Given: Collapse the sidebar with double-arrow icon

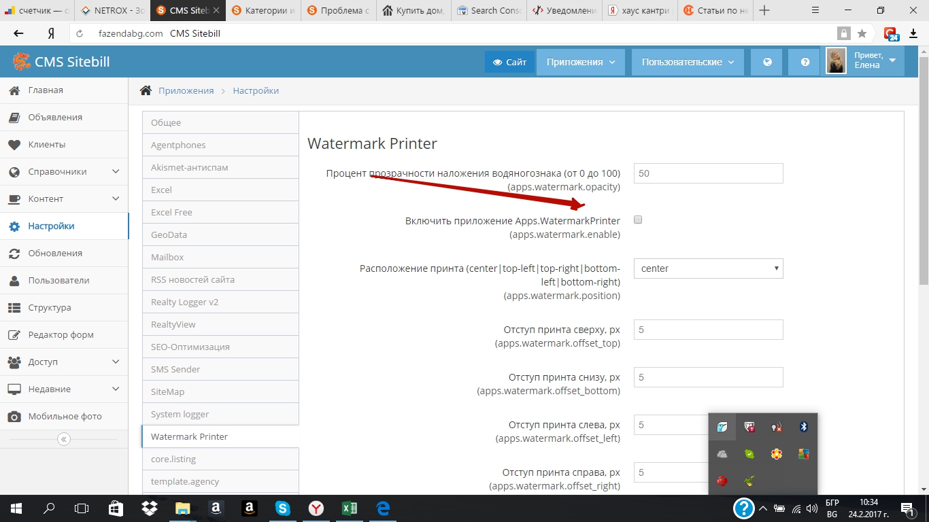Looking at the screenshot, I should tap(64, 439).
